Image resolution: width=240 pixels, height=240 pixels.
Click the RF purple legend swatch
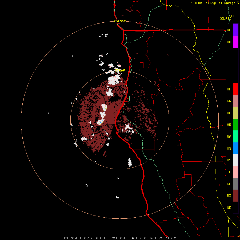[235, 30]
